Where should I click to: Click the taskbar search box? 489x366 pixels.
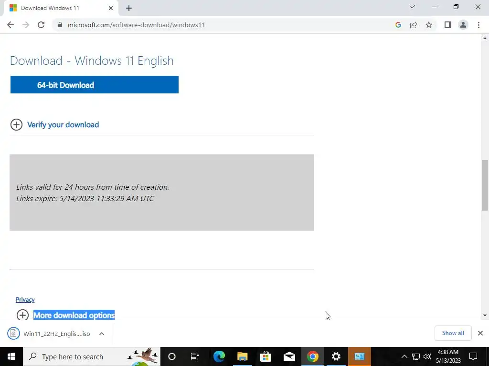[92, 356]
